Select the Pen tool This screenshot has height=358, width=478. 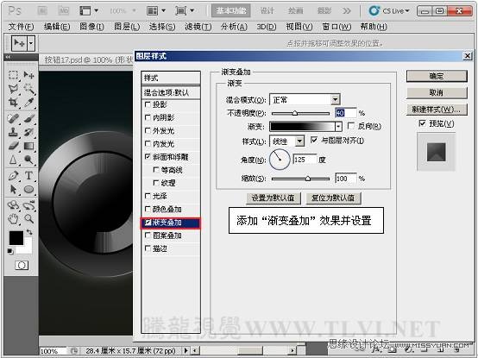click(x=13, y=176)
